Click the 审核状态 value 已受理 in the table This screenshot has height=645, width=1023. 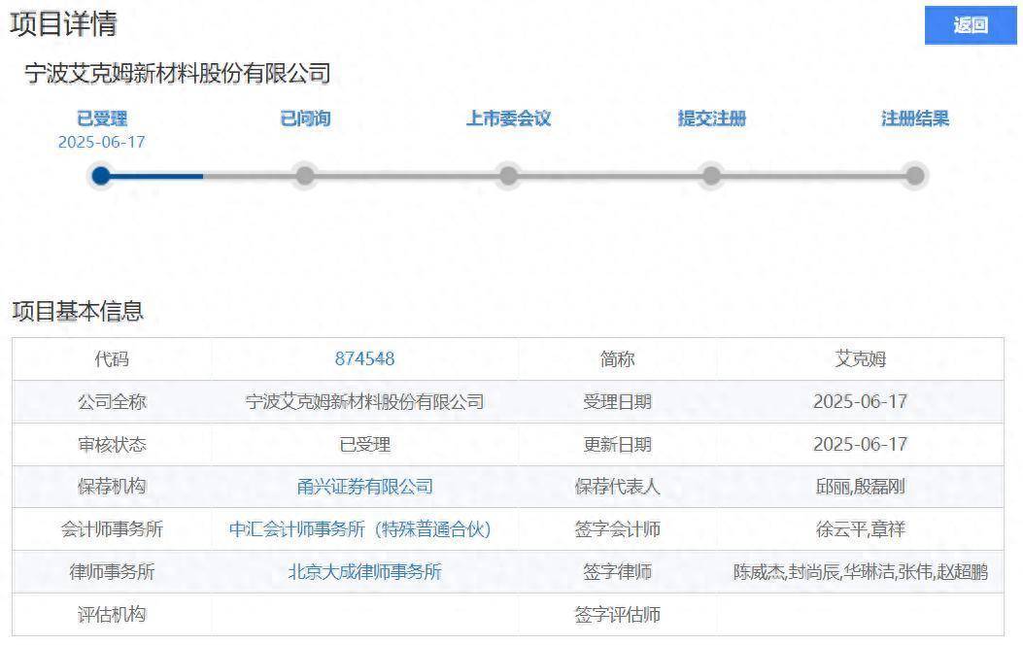point(364,445)
